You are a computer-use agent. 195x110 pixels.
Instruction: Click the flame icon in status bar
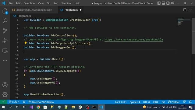click(x=24, y=102)
